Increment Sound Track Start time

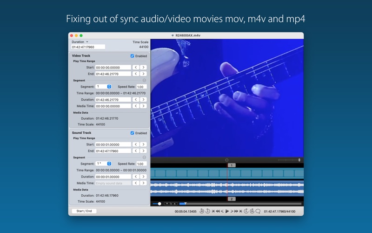[143, 144]
